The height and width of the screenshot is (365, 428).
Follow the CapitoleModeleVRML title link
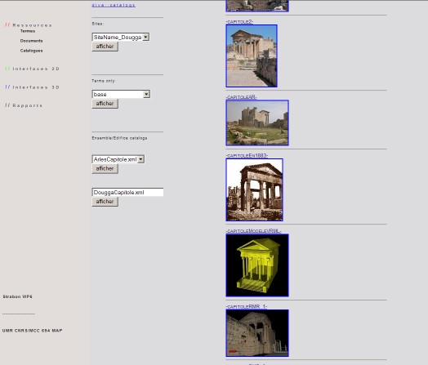pos(253,231)
